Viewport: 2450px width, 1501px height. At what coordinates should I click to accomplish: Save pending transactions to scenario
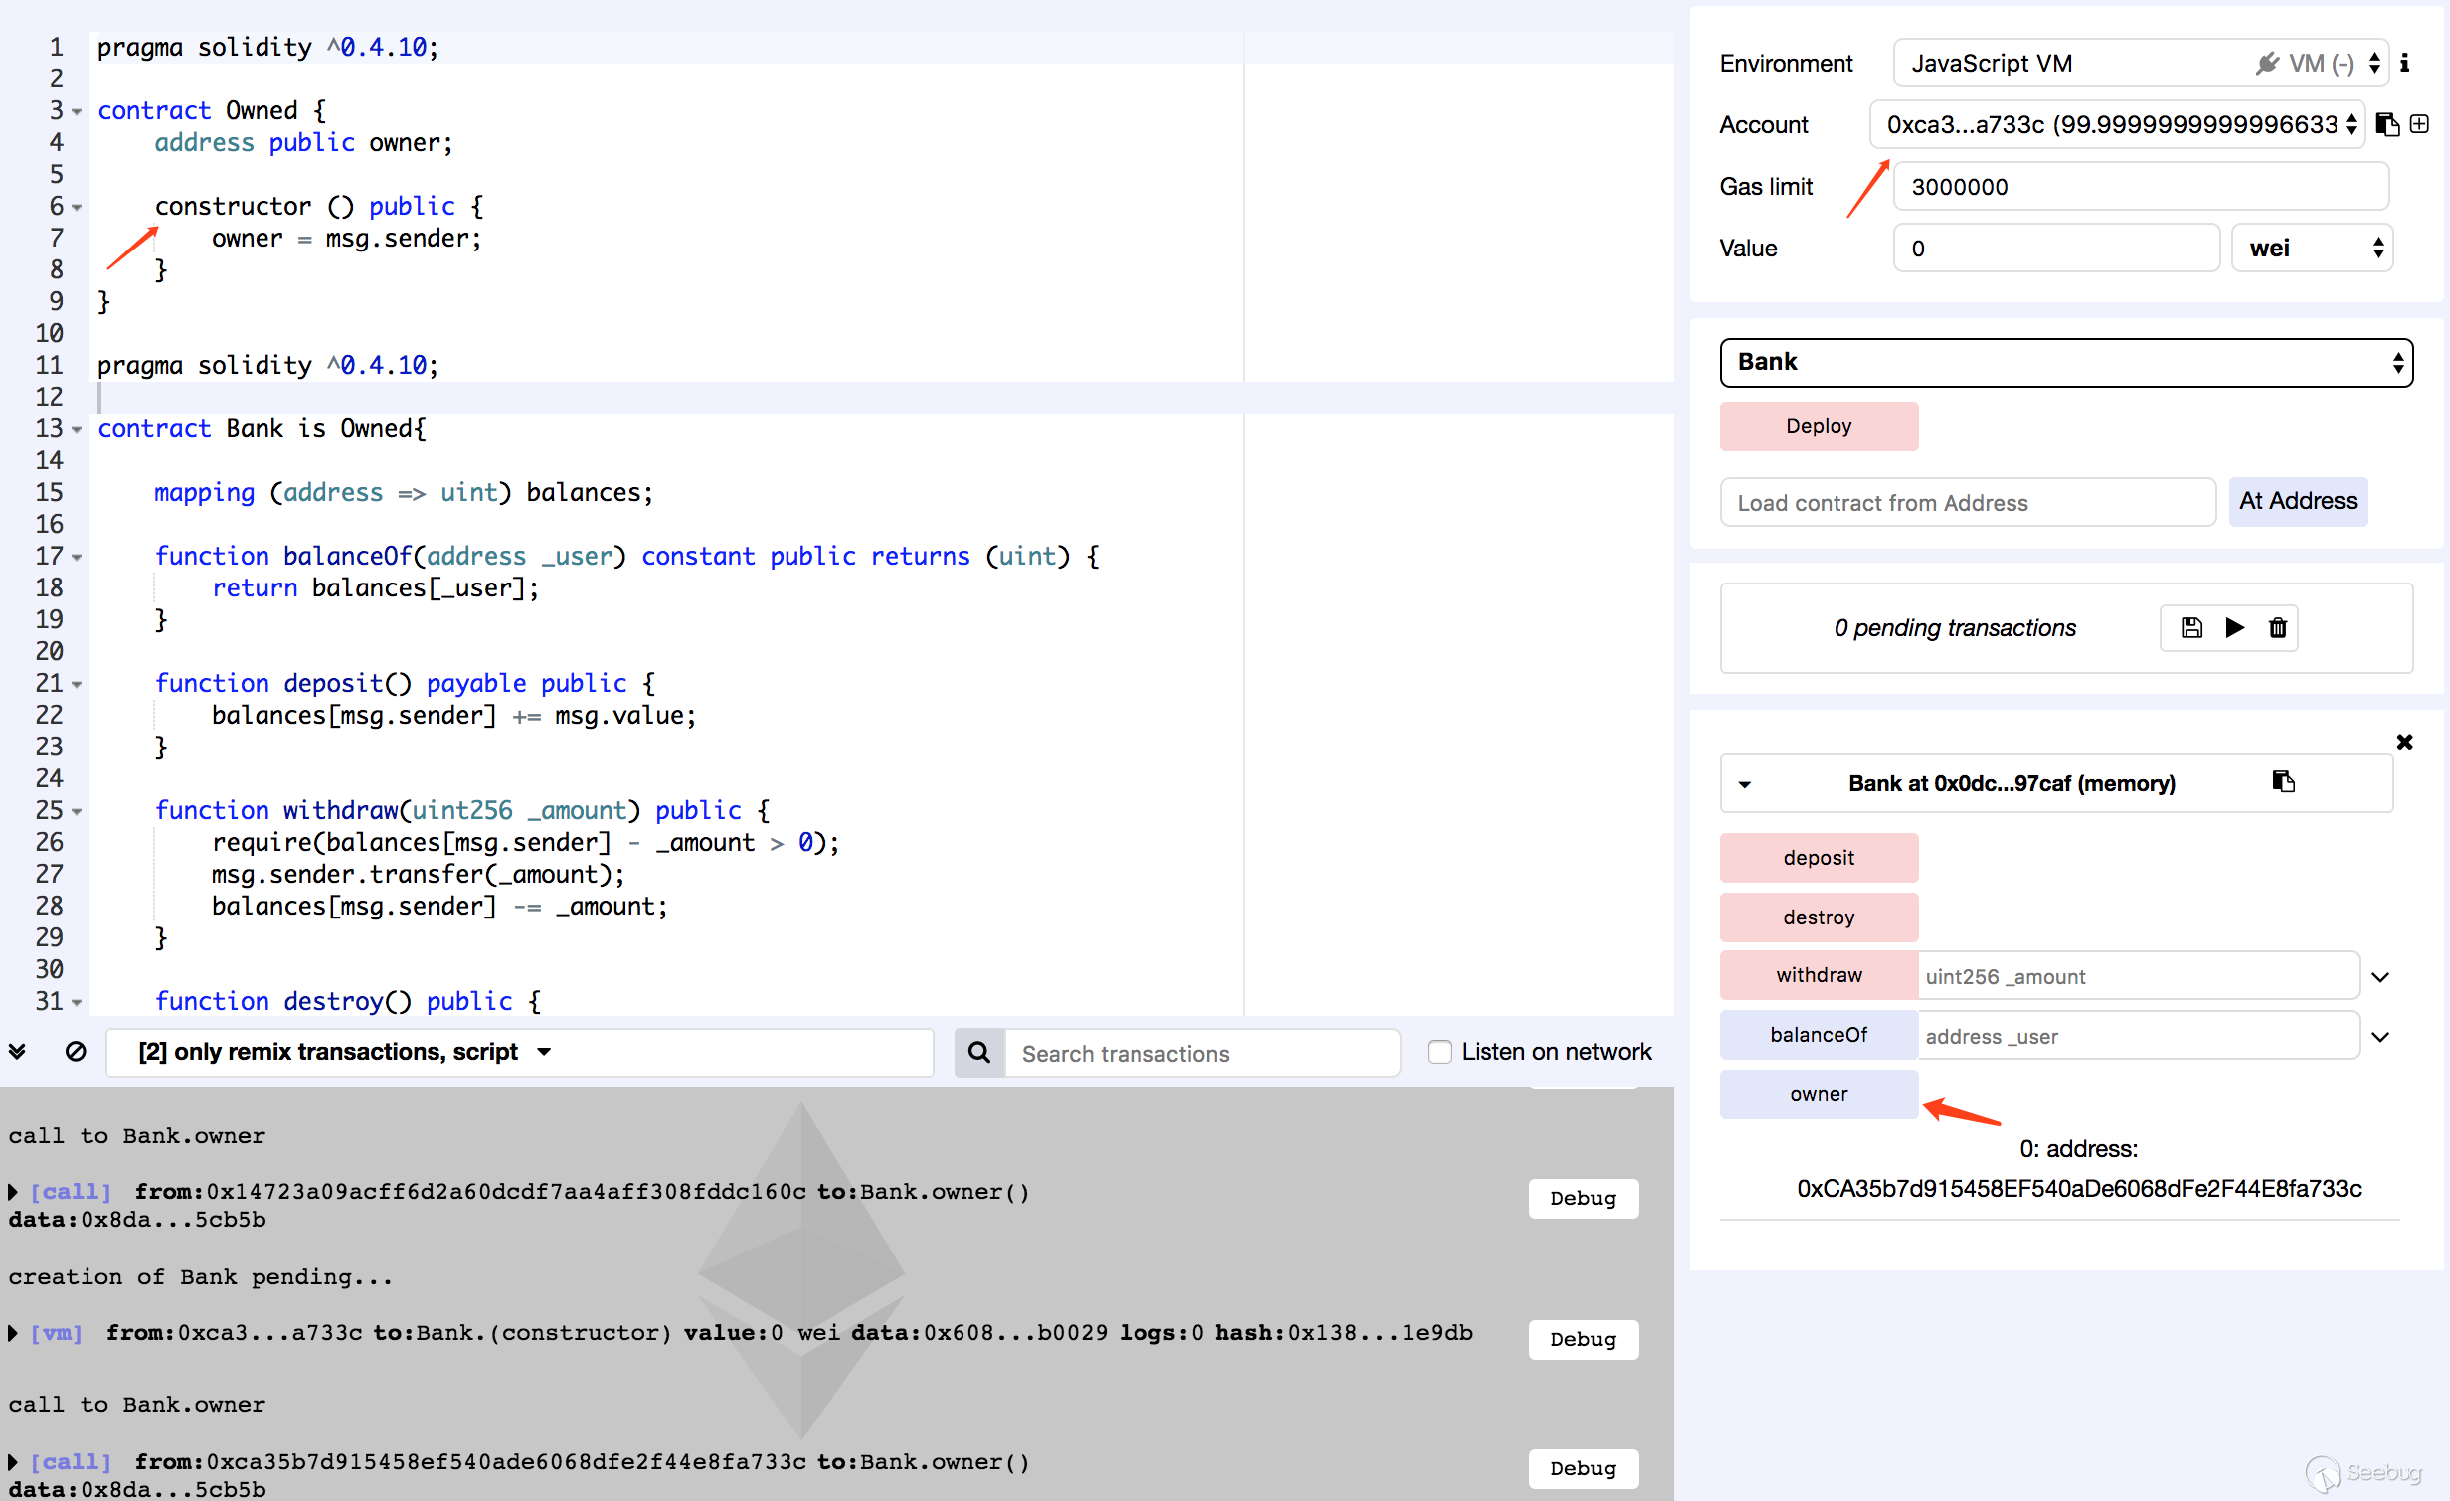(x=2191, y=627)
